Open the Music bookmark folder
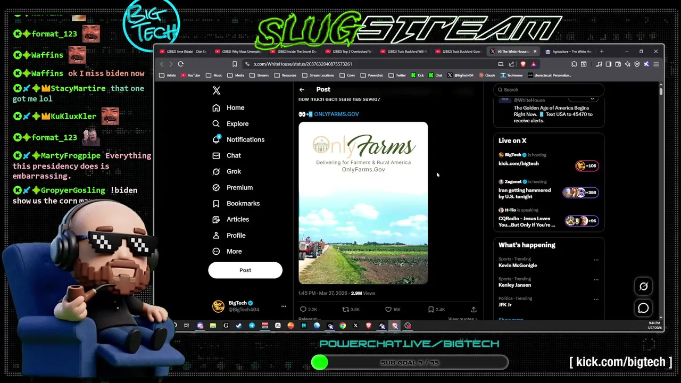The width and height of the screenshot is (681, 383). point(214,76)
